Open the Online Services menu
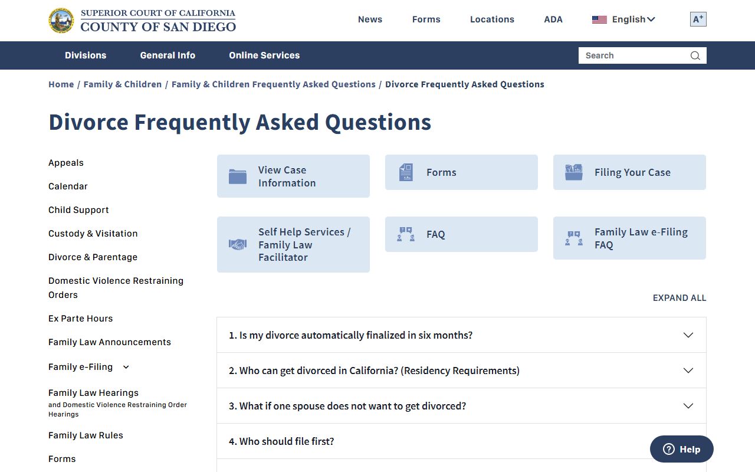The image size is (755, 472). tap(264, 55)
